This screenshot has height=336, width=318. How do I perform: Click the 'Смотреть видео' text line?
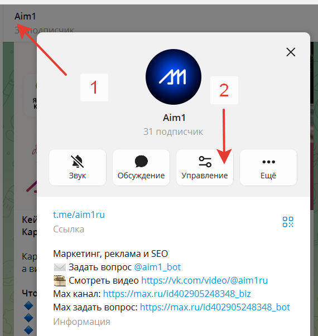coord(104,280)
